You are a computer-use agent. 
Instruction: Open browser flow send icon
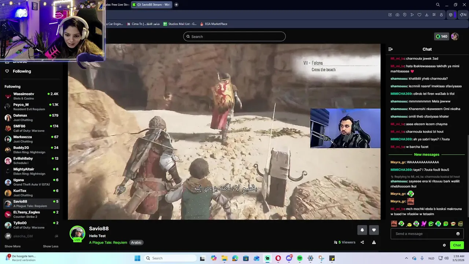point(412,15)
